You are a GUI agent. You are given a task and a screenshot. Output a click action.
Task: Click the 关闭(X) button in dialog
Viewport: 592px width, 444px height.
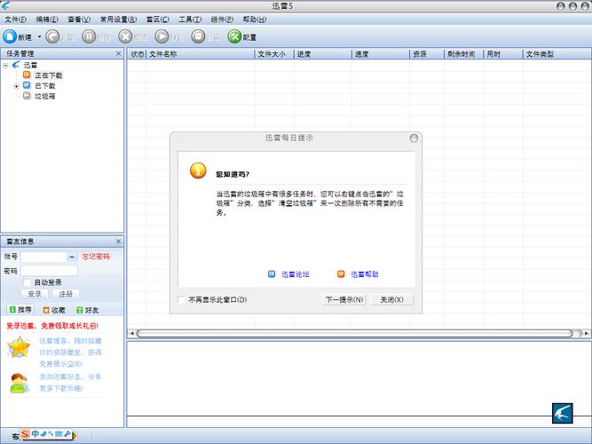point(391,299)
